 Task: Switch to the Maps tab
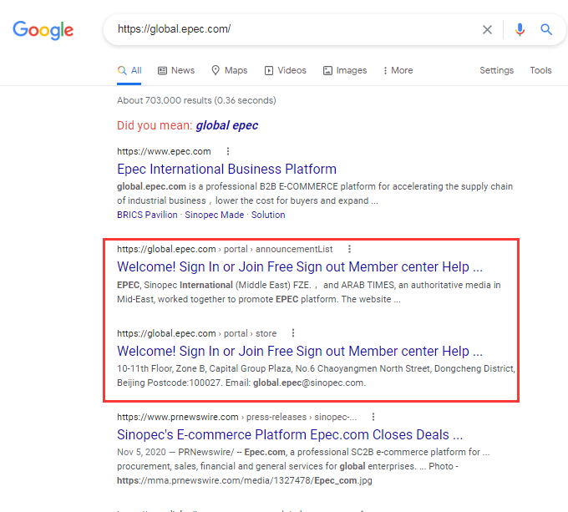point(230,70)
